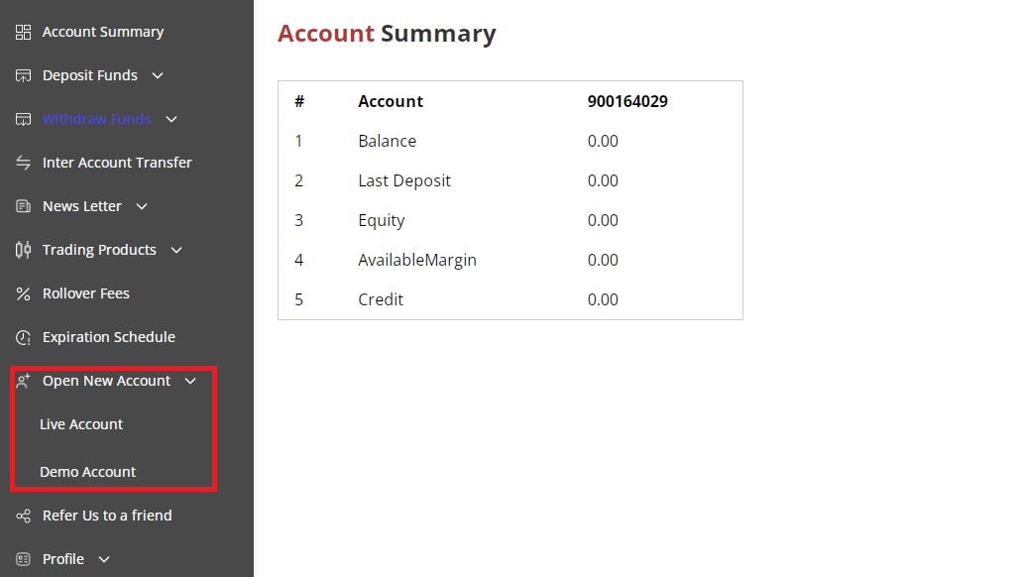Click the Profile card icon

click(x=24, y=559)
